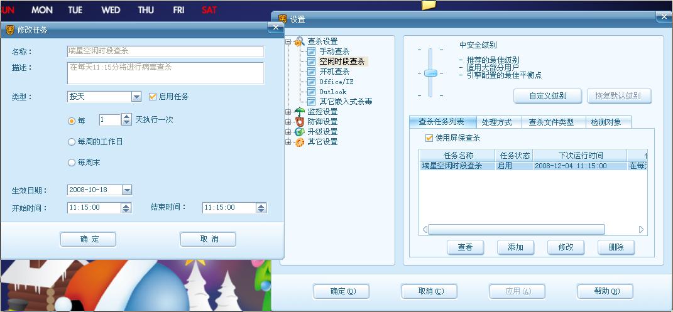The image size is (673, 312).
Task: Click the 升级设置 globe icon
Action: point(300,132)
